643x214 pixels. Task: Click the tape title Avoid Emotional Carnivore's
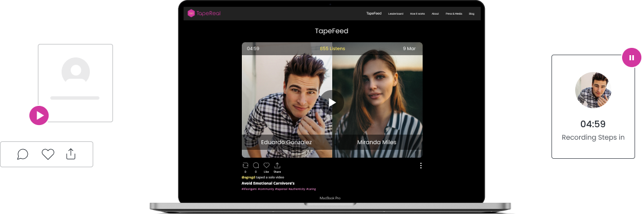pyautogui.click(x=268, y=184)
